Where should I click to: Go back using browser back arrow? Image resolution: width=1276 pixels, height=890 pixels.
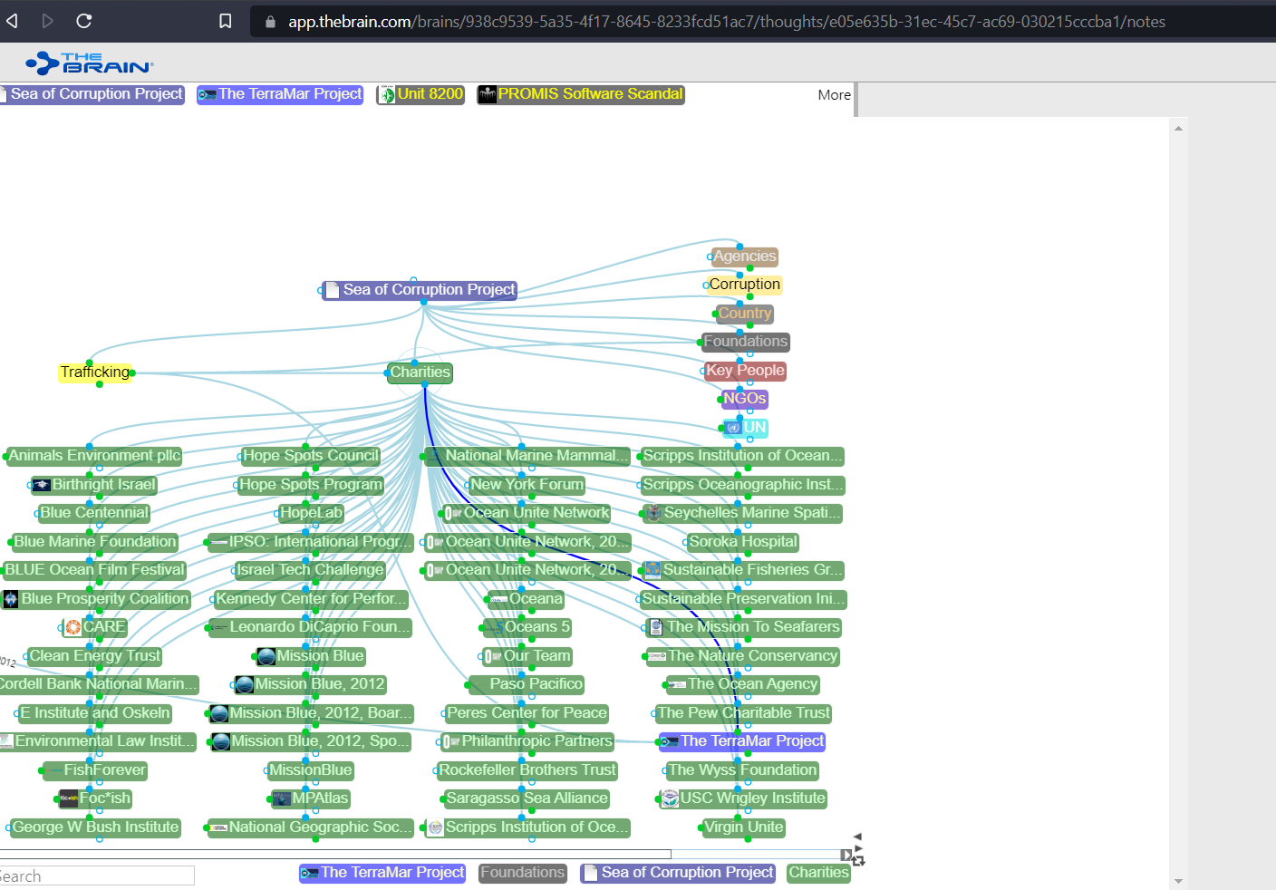pos(13,21)
